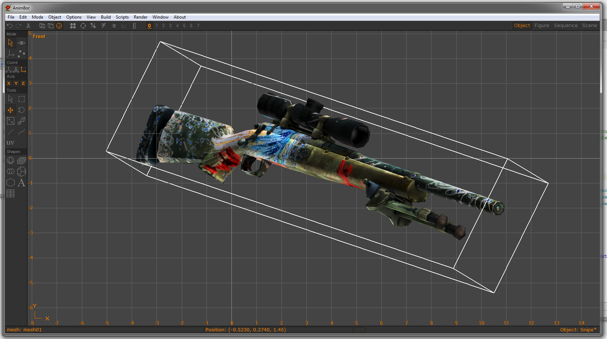Screen dimensions: 607x339
Task: Open the About menu
Action: pyautogui.click(x=180, y=17)
